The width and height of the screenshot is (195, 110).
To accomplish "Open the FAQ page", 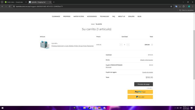I will (x=114, y=16).
